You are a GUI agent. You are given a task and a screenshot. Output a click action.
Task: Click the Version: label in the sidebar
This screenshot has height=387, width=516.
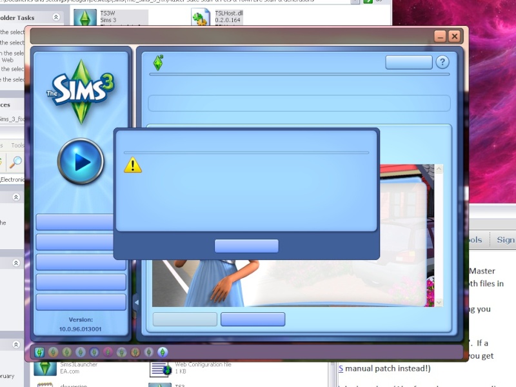click(81, 319)
